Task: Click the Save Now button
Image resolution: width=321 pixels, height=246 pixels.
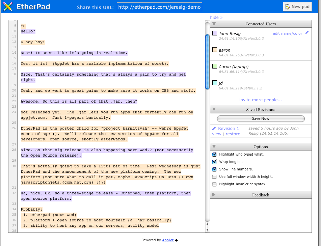Action: pyautogui.click(x=261, y=118)
